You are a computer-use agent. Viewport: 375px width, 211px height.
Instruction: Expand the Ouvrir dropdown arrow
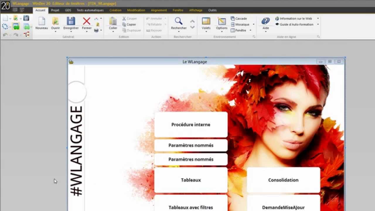point(55,31)
